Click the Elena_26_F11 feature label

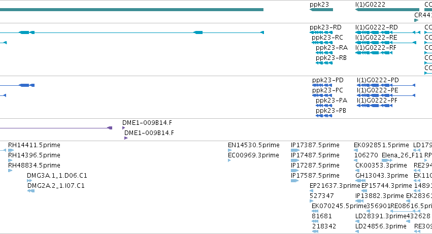pyautogui.click(x=402, y=155)
